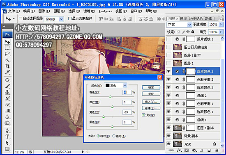Hide the 色彩平衡 2 layer
This screenshot has height=155, width=226.
tap(168, 79)
